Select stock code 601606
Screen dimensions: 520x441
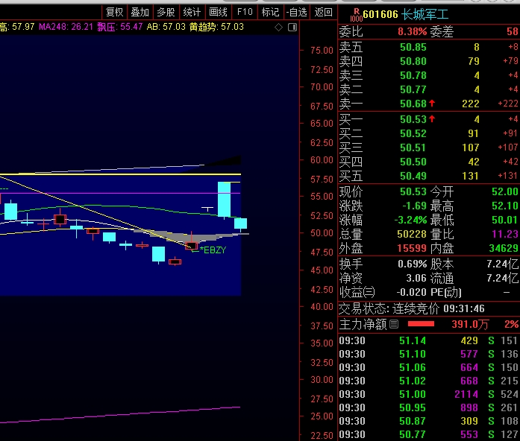coord(380,14)
